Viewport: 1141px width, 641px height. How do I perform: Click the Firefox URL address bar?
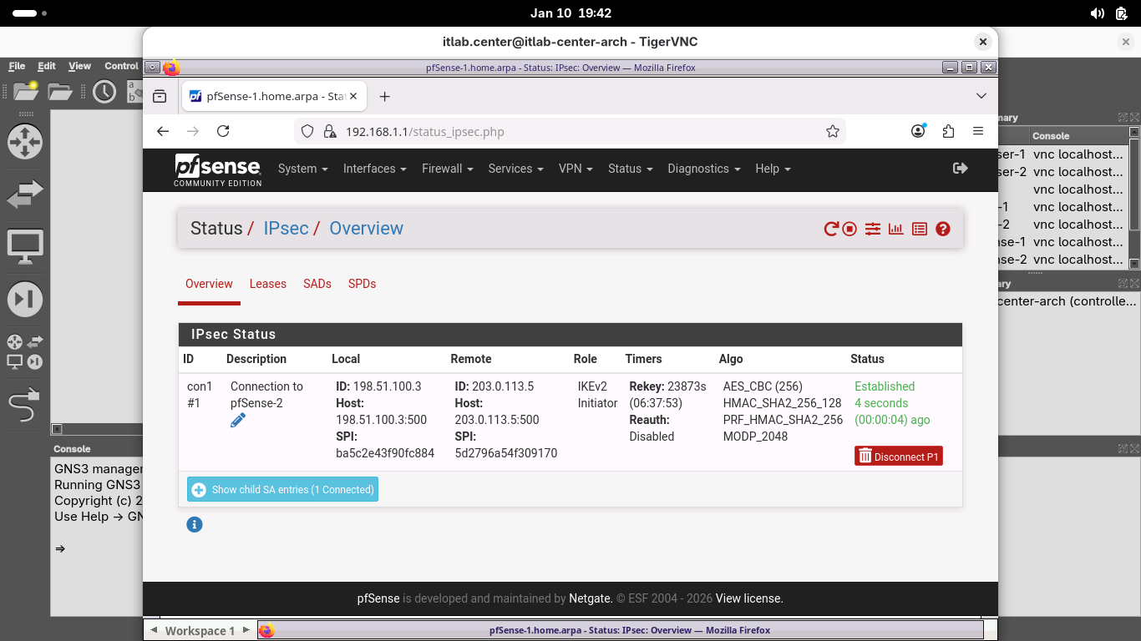pos(576,132)
